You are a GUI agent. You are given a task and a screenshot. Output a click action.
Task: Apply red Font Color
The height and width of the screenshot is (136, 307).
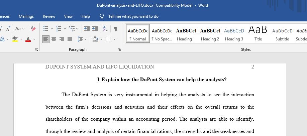(x=28, y=39)
